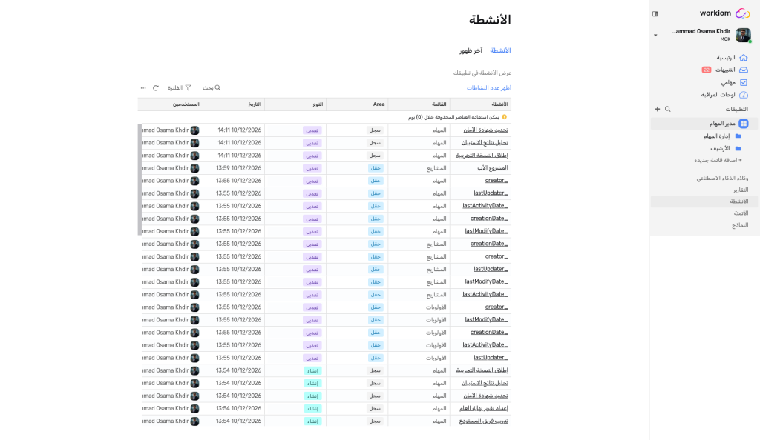Open تجديد شهادة الأمان activity at 14:11
The height and width of the screenshot is (440, 760).
coord(485,130)
